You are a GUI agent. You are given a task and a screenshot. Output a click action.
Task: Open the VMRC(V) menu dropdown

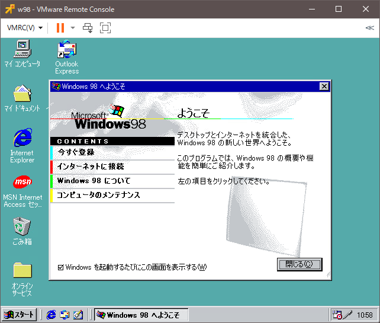[x=25, y=28]
